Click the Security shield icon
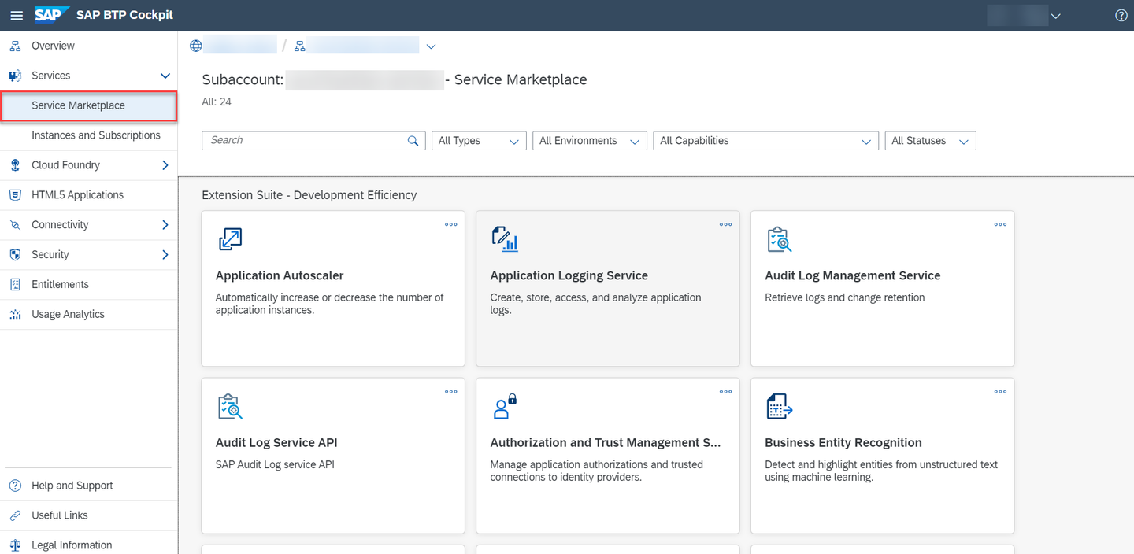Viewport: 1134px width, 554px height. pos(15,255)
